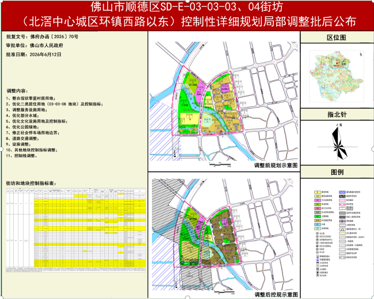Image resolution: width=374 pixels, height=299 pixels.
Task: Click the pink dashed 街坊界线 legend sample
Action: click(x=342, y=204)
